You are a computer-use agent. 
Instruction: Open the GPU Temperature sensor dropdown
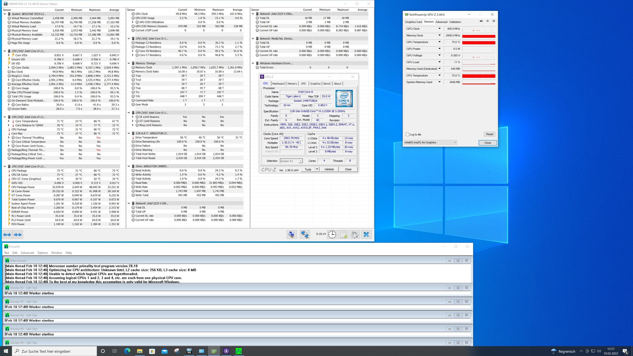(439, 42)
